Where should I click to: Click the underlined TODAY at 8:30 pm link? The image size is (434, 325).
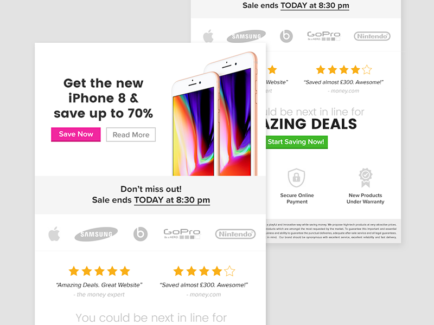[172, 200]
